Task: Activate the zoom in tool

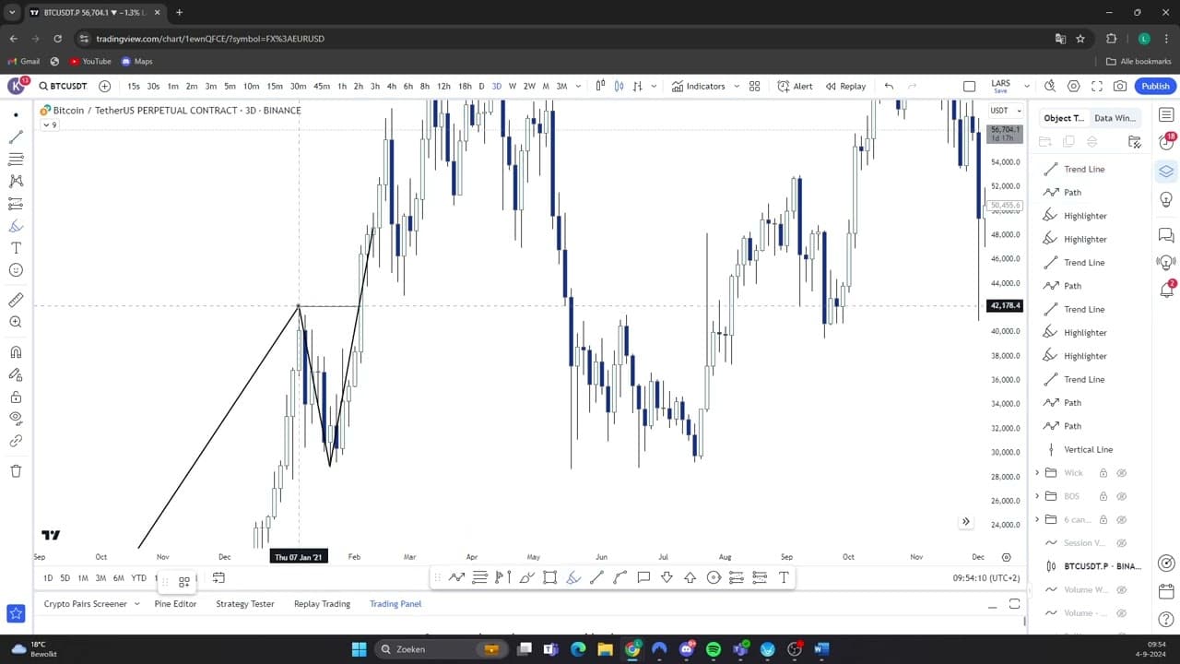Action: tap(16, 322)
